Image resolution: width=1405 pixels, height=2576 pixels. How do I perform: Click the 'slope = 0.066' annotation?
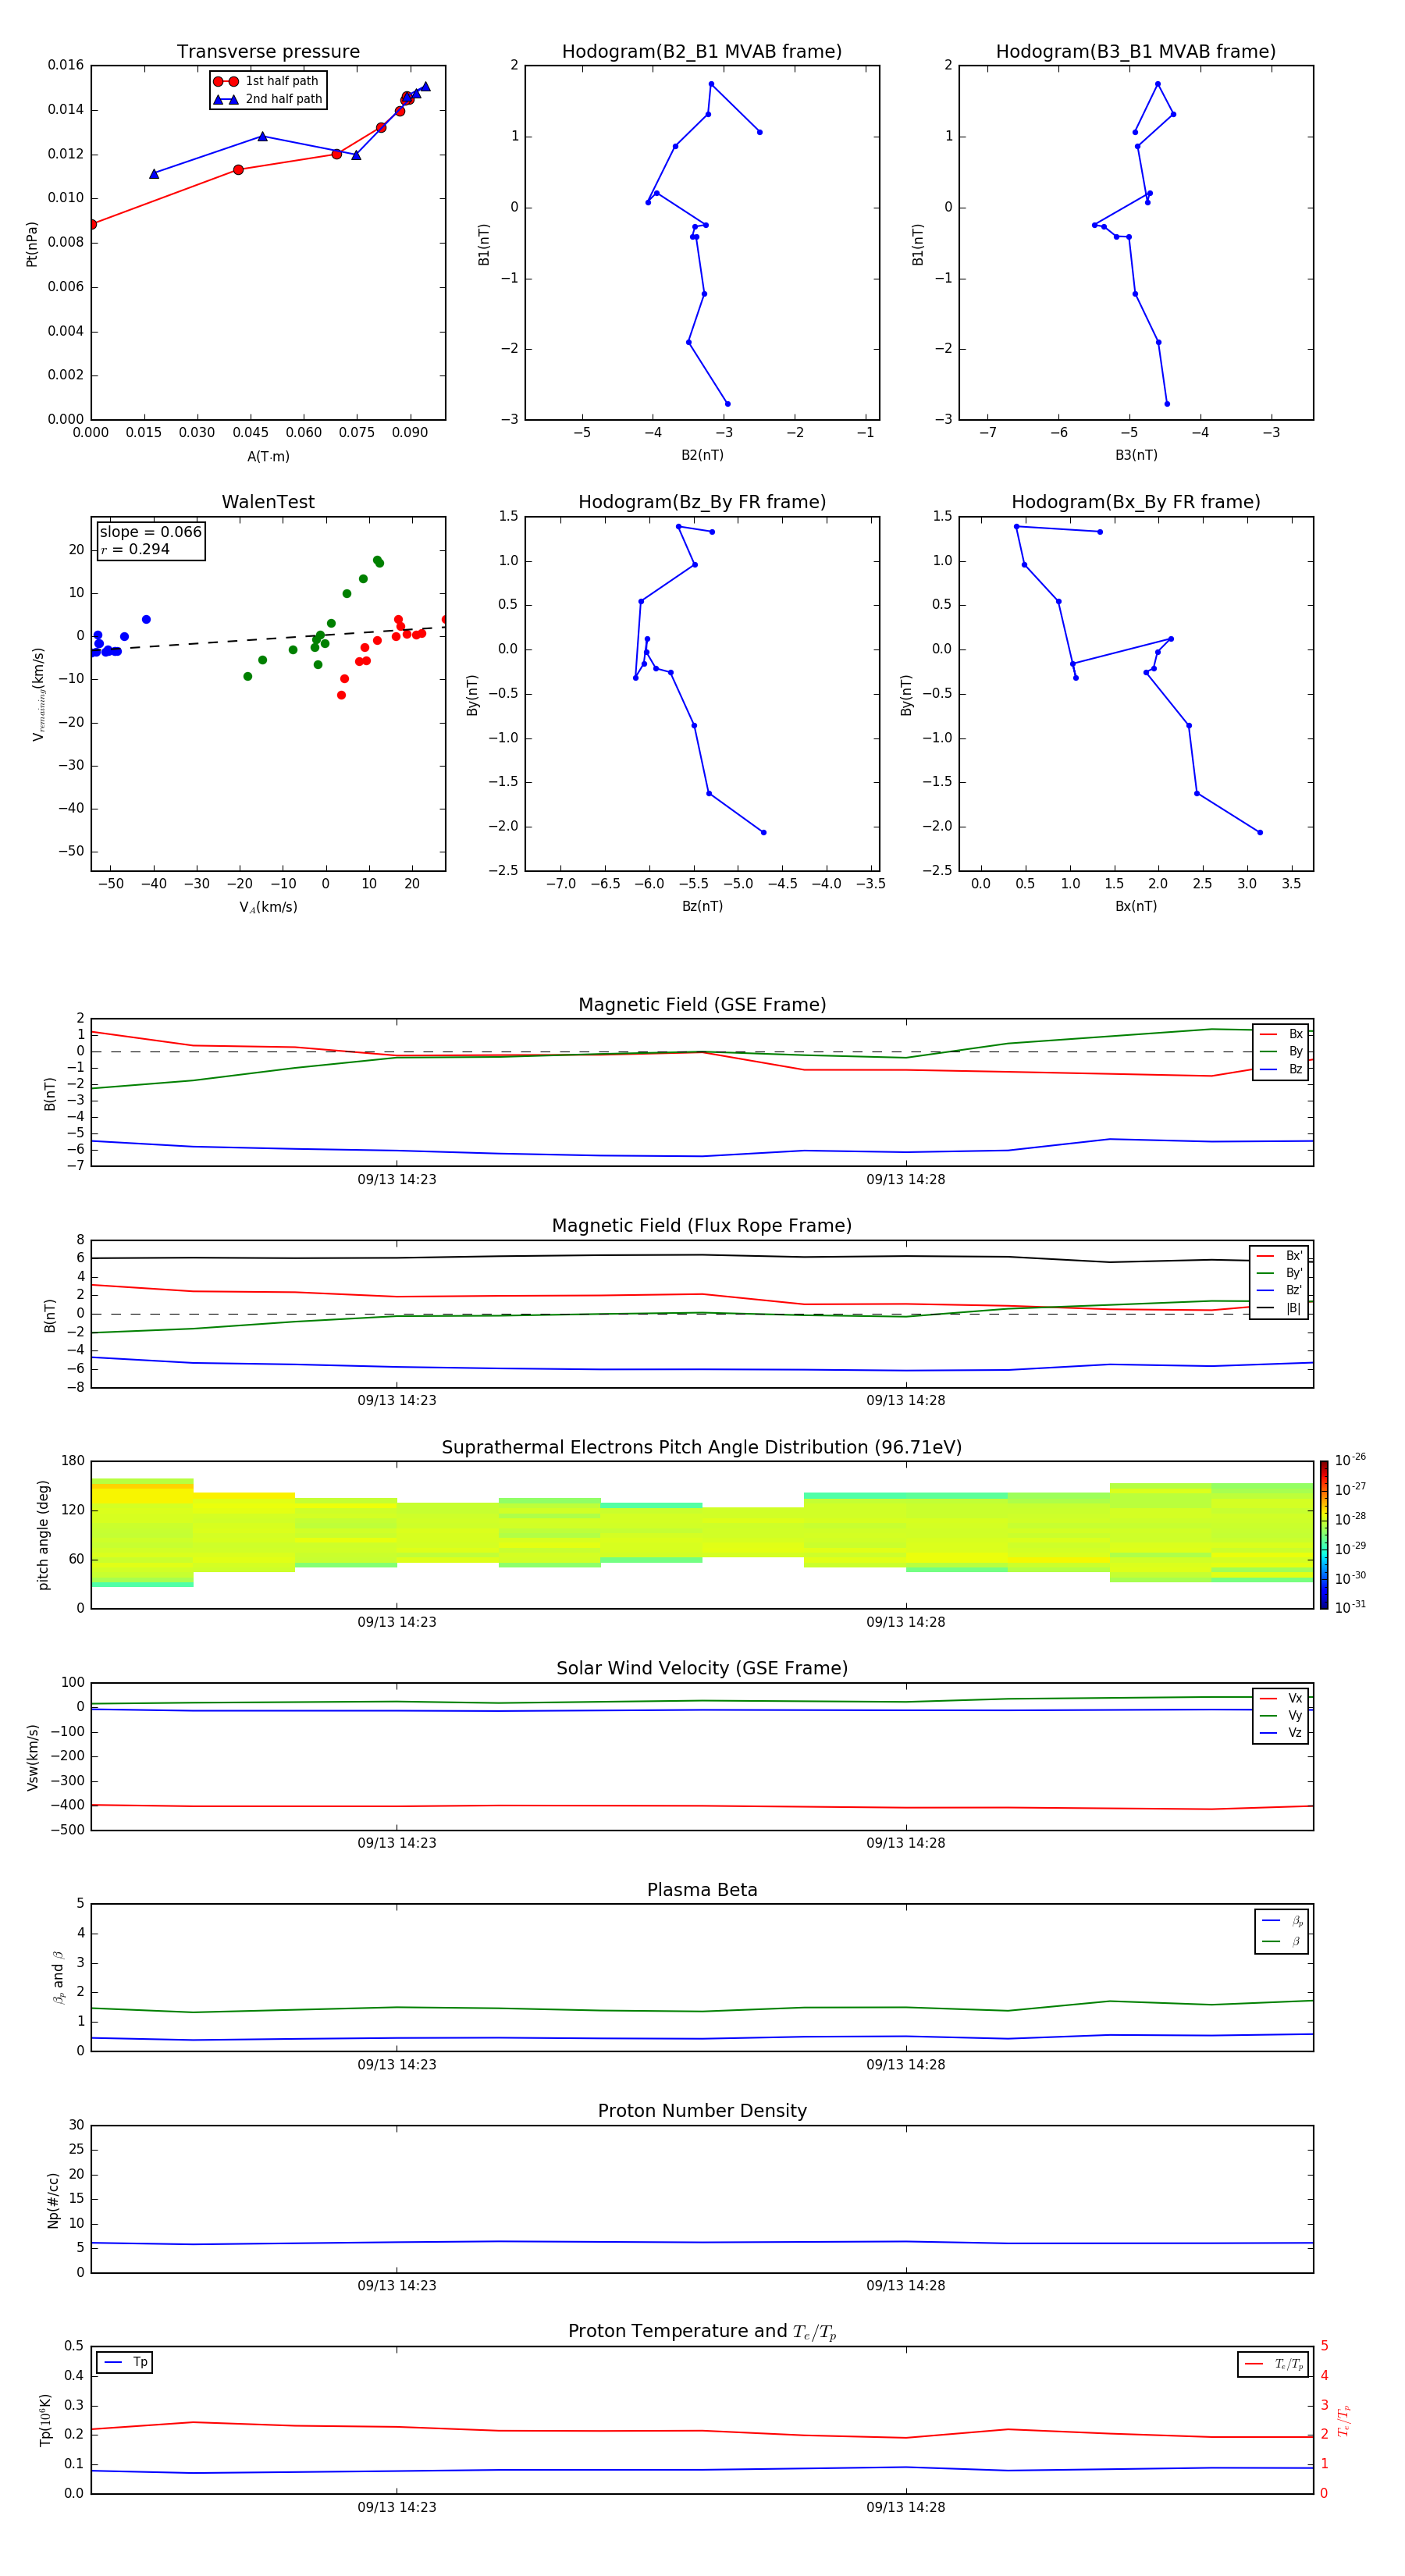pos(150,532)
